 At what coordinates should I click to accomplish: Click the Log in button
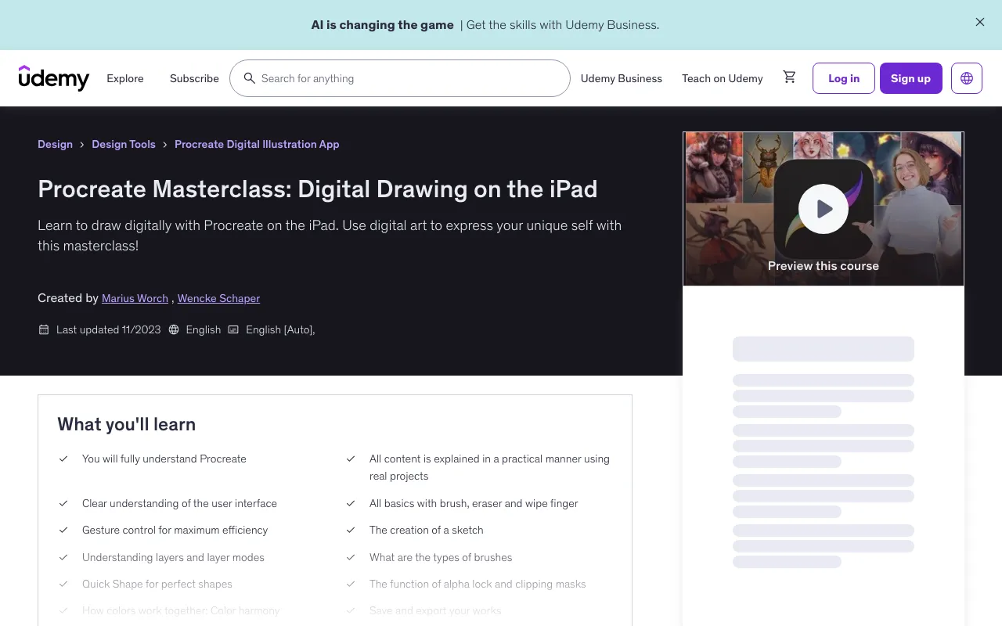point(843,78)
